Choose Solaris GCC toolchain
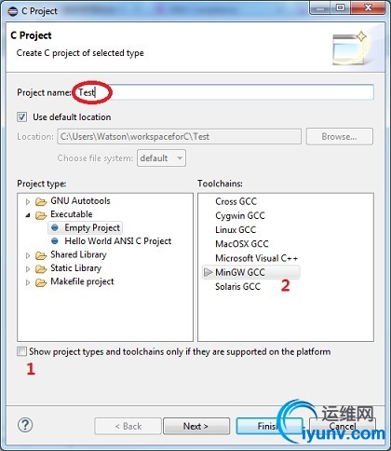The width and height of the screenshot is (391, 451). pos(237,286)
